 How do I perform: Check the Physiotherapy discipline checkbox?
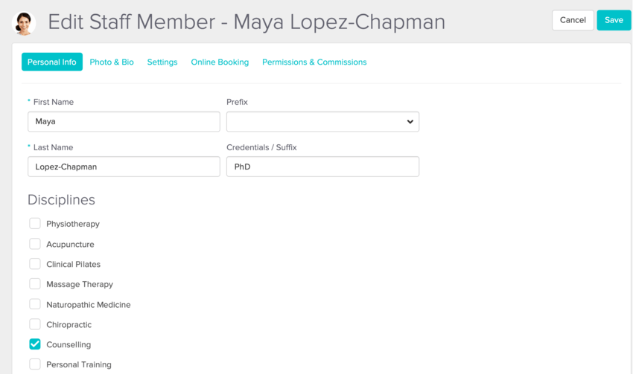coord(35,223)
